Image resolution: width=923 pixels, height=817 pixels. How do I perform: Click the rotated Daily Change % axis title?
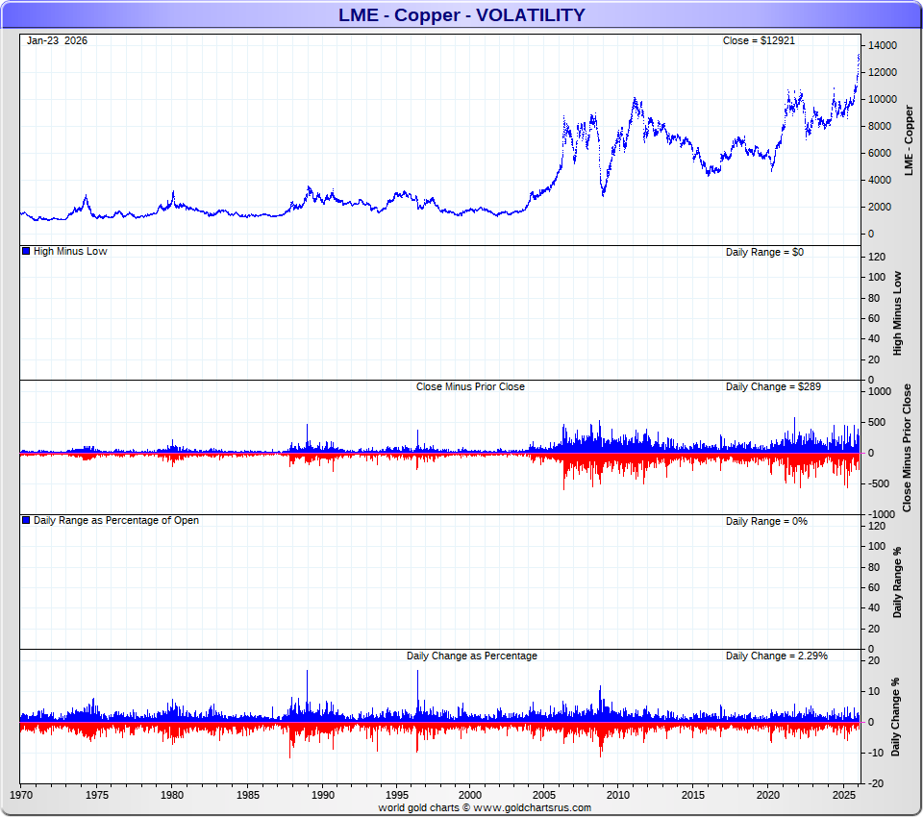pyautogui.click(x=895, y=716)
